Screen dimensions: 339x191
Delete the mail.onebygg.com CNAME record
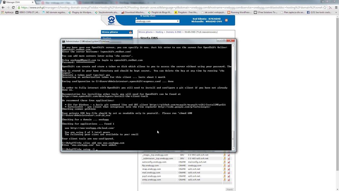point(229,173)
